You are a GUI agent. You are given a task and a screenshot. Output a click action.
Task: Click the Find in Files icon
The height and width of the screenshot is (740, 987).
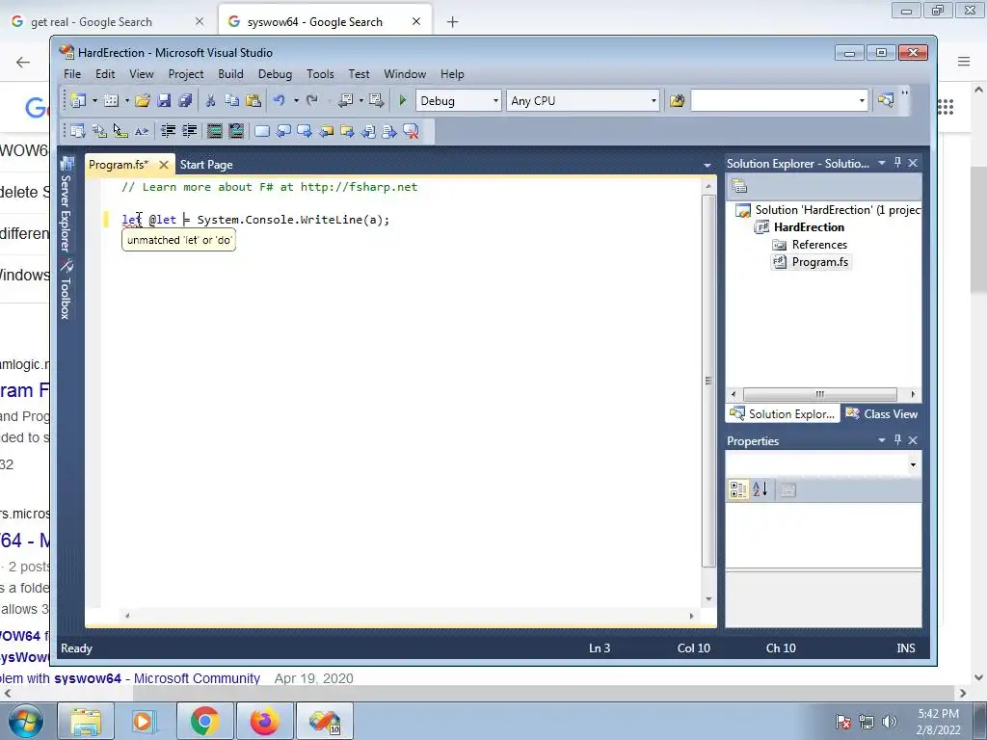click(678, 100)
